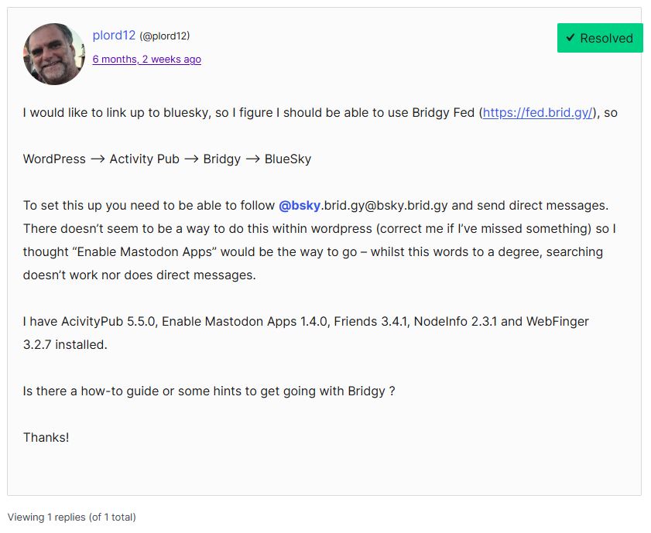Click "Activity Pub" in the arrow chain
The width and height of the screenshot is (651, 533).
coord(144,159)
